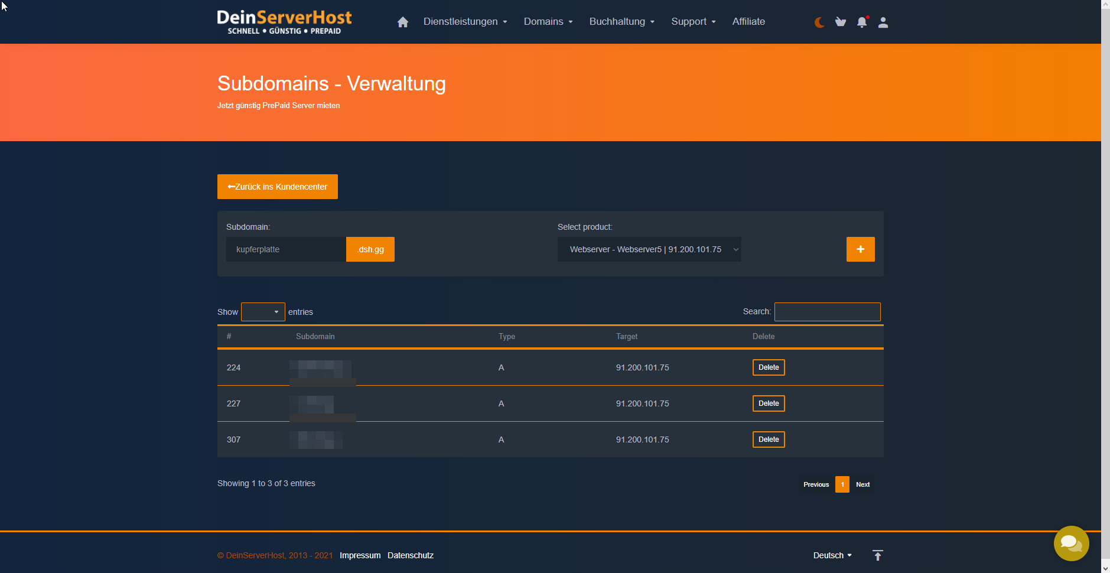Open notifications bell icon
The image size is (1110, 573).
point(862,22)
